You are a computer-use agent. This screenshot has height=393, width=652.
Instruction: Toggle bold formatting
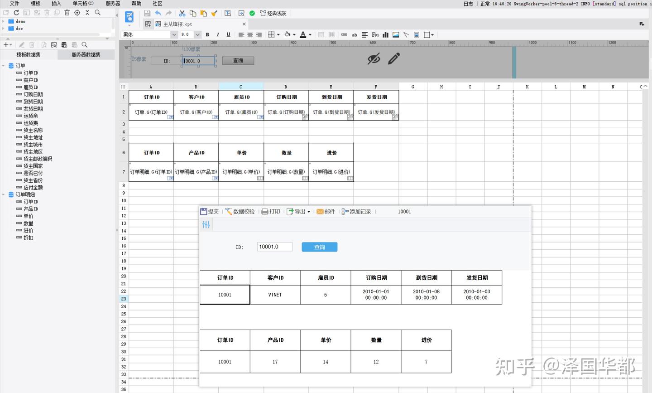pos(207,35)
